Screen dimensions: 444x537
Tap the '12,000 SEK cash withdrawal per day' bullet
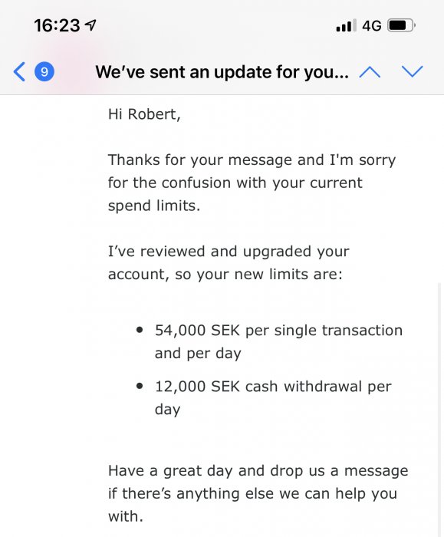click(x=273, y=397)
